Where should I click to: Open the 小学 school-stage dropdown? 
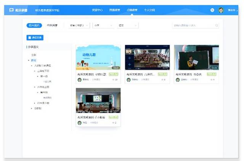pyautogui.click(x=103, y=26)
